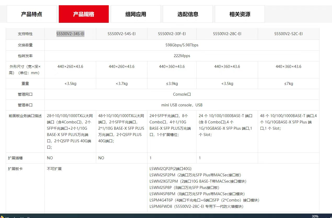Click the ≤7kg weight cell
The height and width of the screenshot is (218, 332).
(288, 84)
